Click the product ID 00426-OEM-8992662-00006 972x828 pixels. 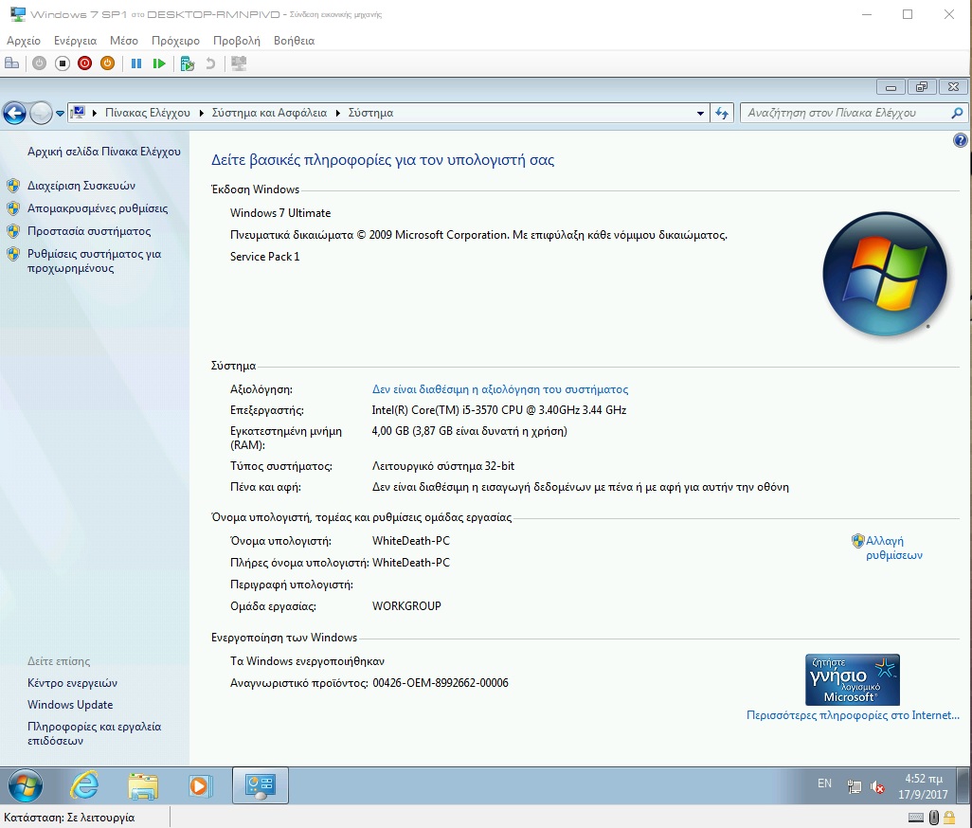pyautogui.click(x=441, y=683)
